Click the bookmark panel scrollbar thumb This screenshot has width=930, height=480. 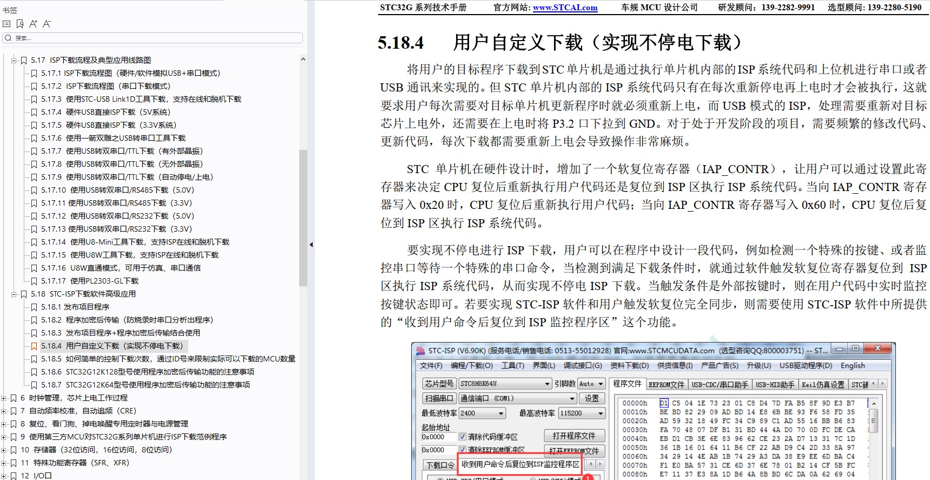pyautogui.click(x=303, y=218)
